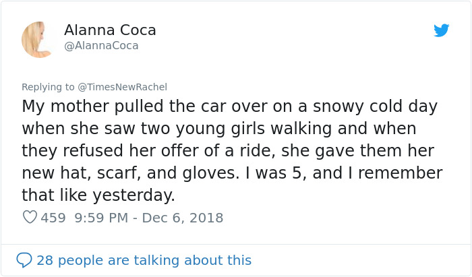This screenshot has height=277, width=472.
Task: Click the divider line above the conversation link
Action: pos(236,244)
